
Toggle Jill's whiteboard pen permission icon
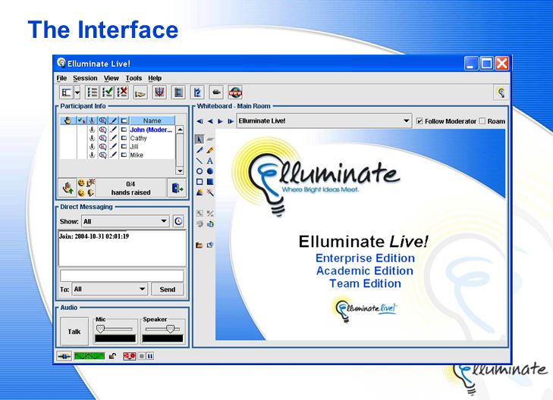pyautogui.click(x=113, y=146)
